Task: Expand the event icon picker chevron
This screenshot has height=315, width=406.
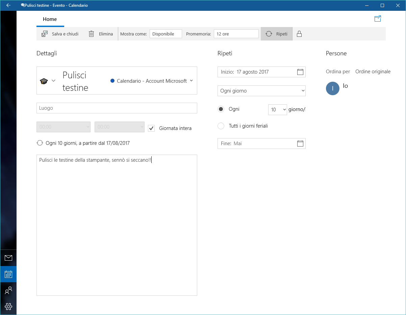Action: pyautogui.click(x=53, y=81)
